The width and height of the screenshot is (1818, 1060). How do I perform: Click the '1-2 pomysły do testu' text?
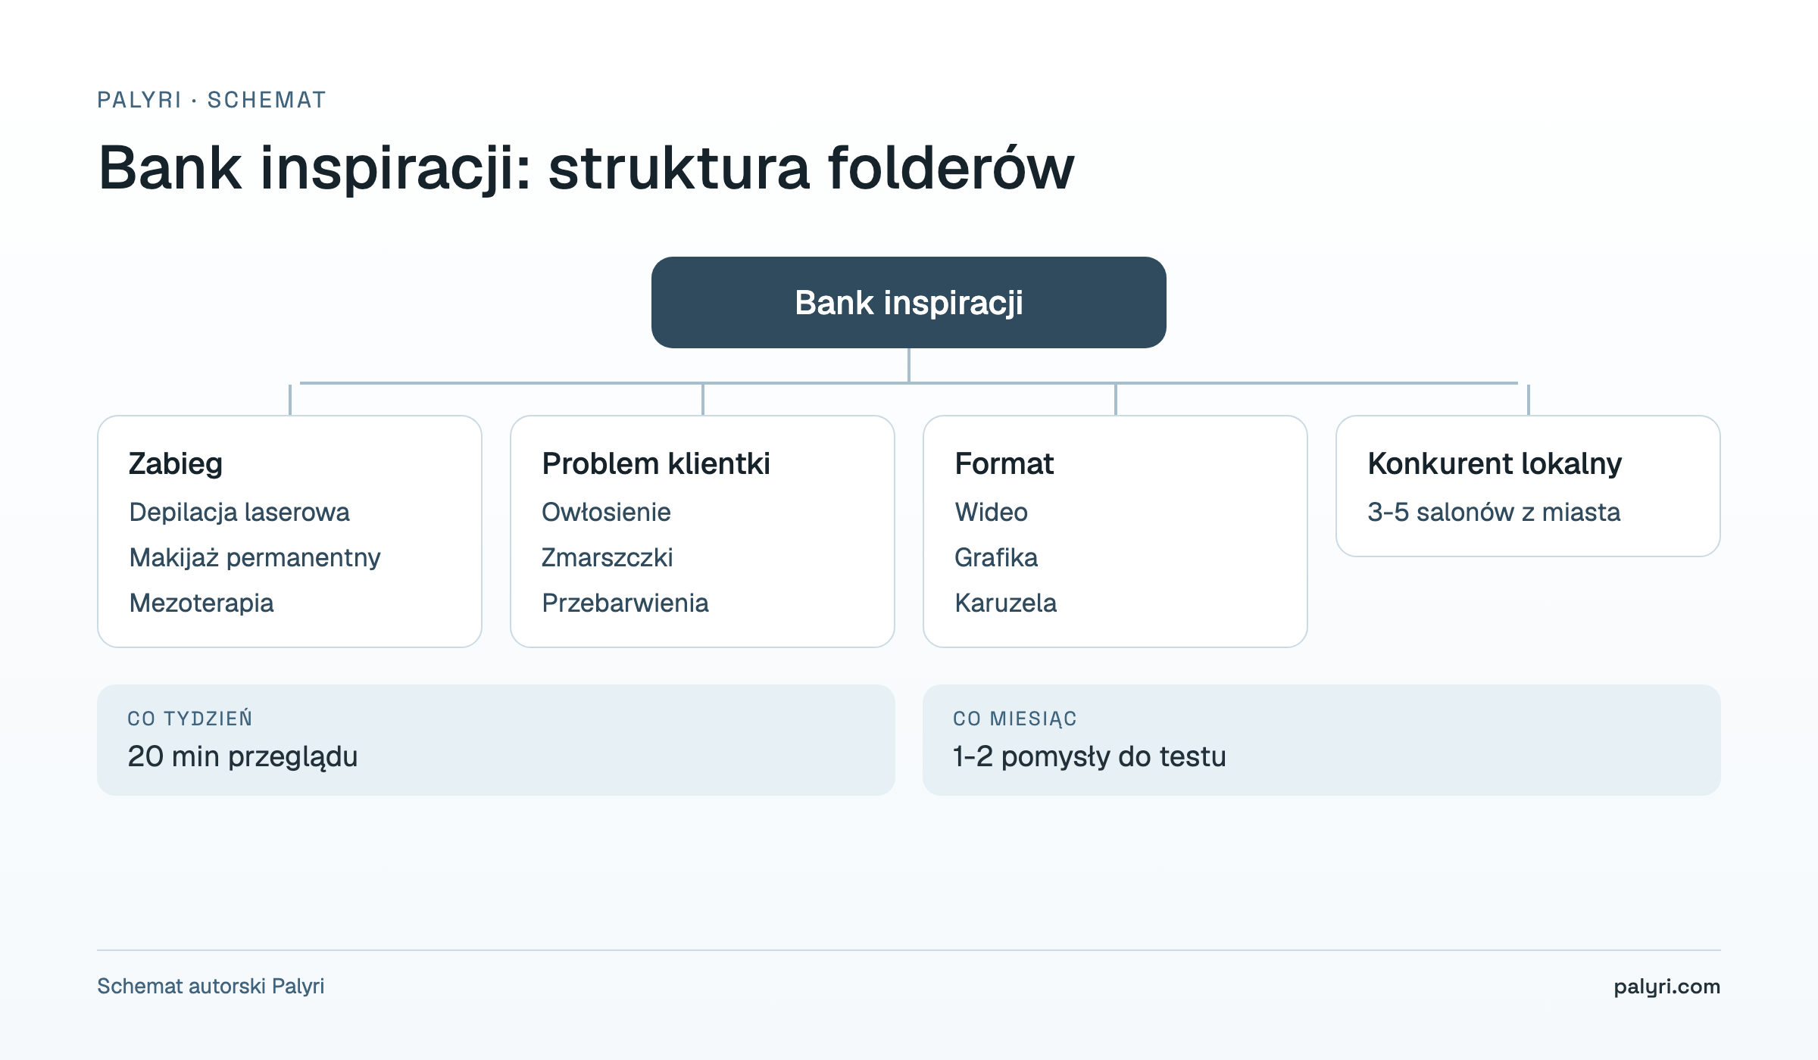(1089, 756)
